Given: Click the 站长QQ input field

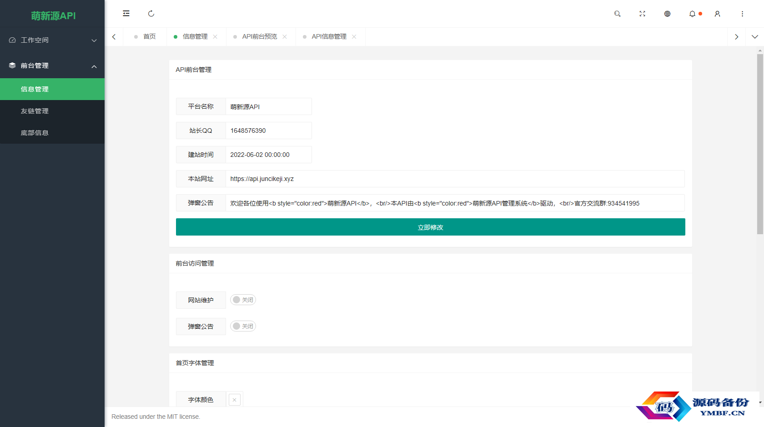Looking at the screenshot, I should 269,131.
